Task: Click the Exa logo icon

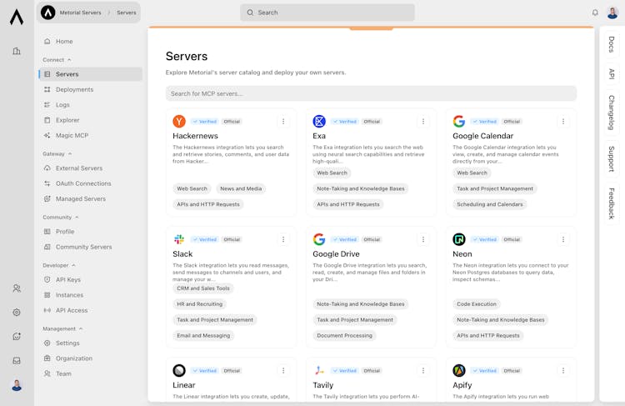Action: pos(319,121)
